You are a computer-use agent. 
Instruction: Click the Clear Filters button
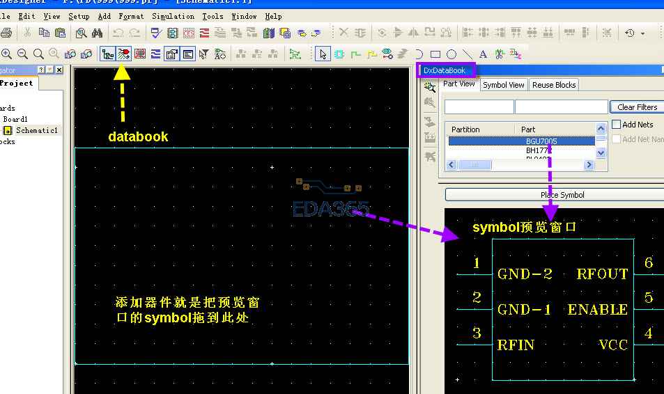tap(637, 107)
